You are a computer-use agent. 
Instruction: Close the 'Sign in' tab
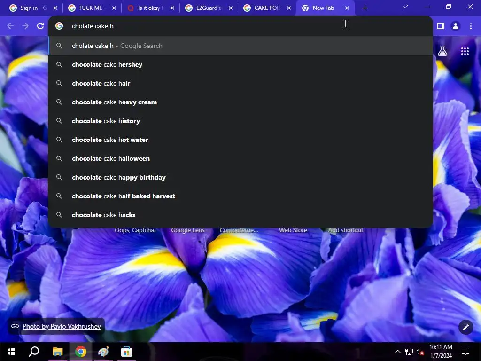pyautogui.click(x=55, y=8)
